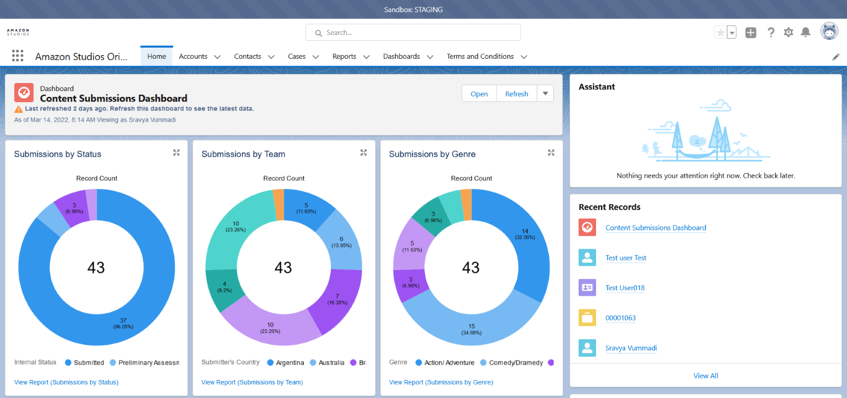Click the Amazon Studios logo
Viewport: 847px width, 398px height.
click(18, 32)
